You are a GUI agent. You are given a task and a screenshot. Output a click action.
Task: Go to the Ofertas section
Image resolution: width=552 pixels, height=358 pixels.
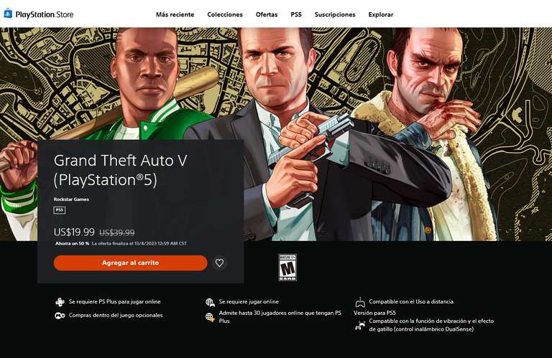(267, 14)
